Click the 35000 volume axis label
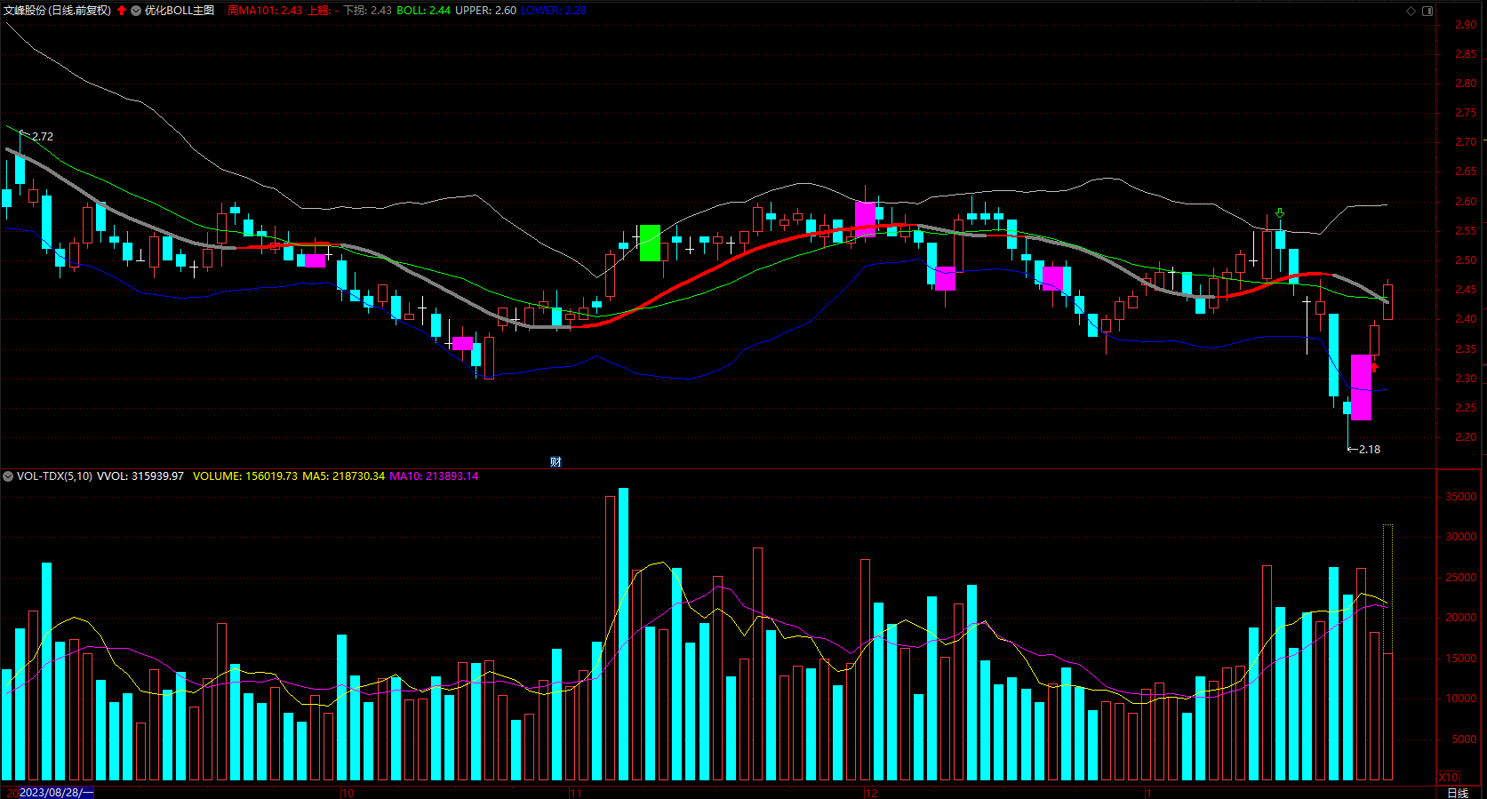1487x799 pixels. click(x=1461, y=497)
